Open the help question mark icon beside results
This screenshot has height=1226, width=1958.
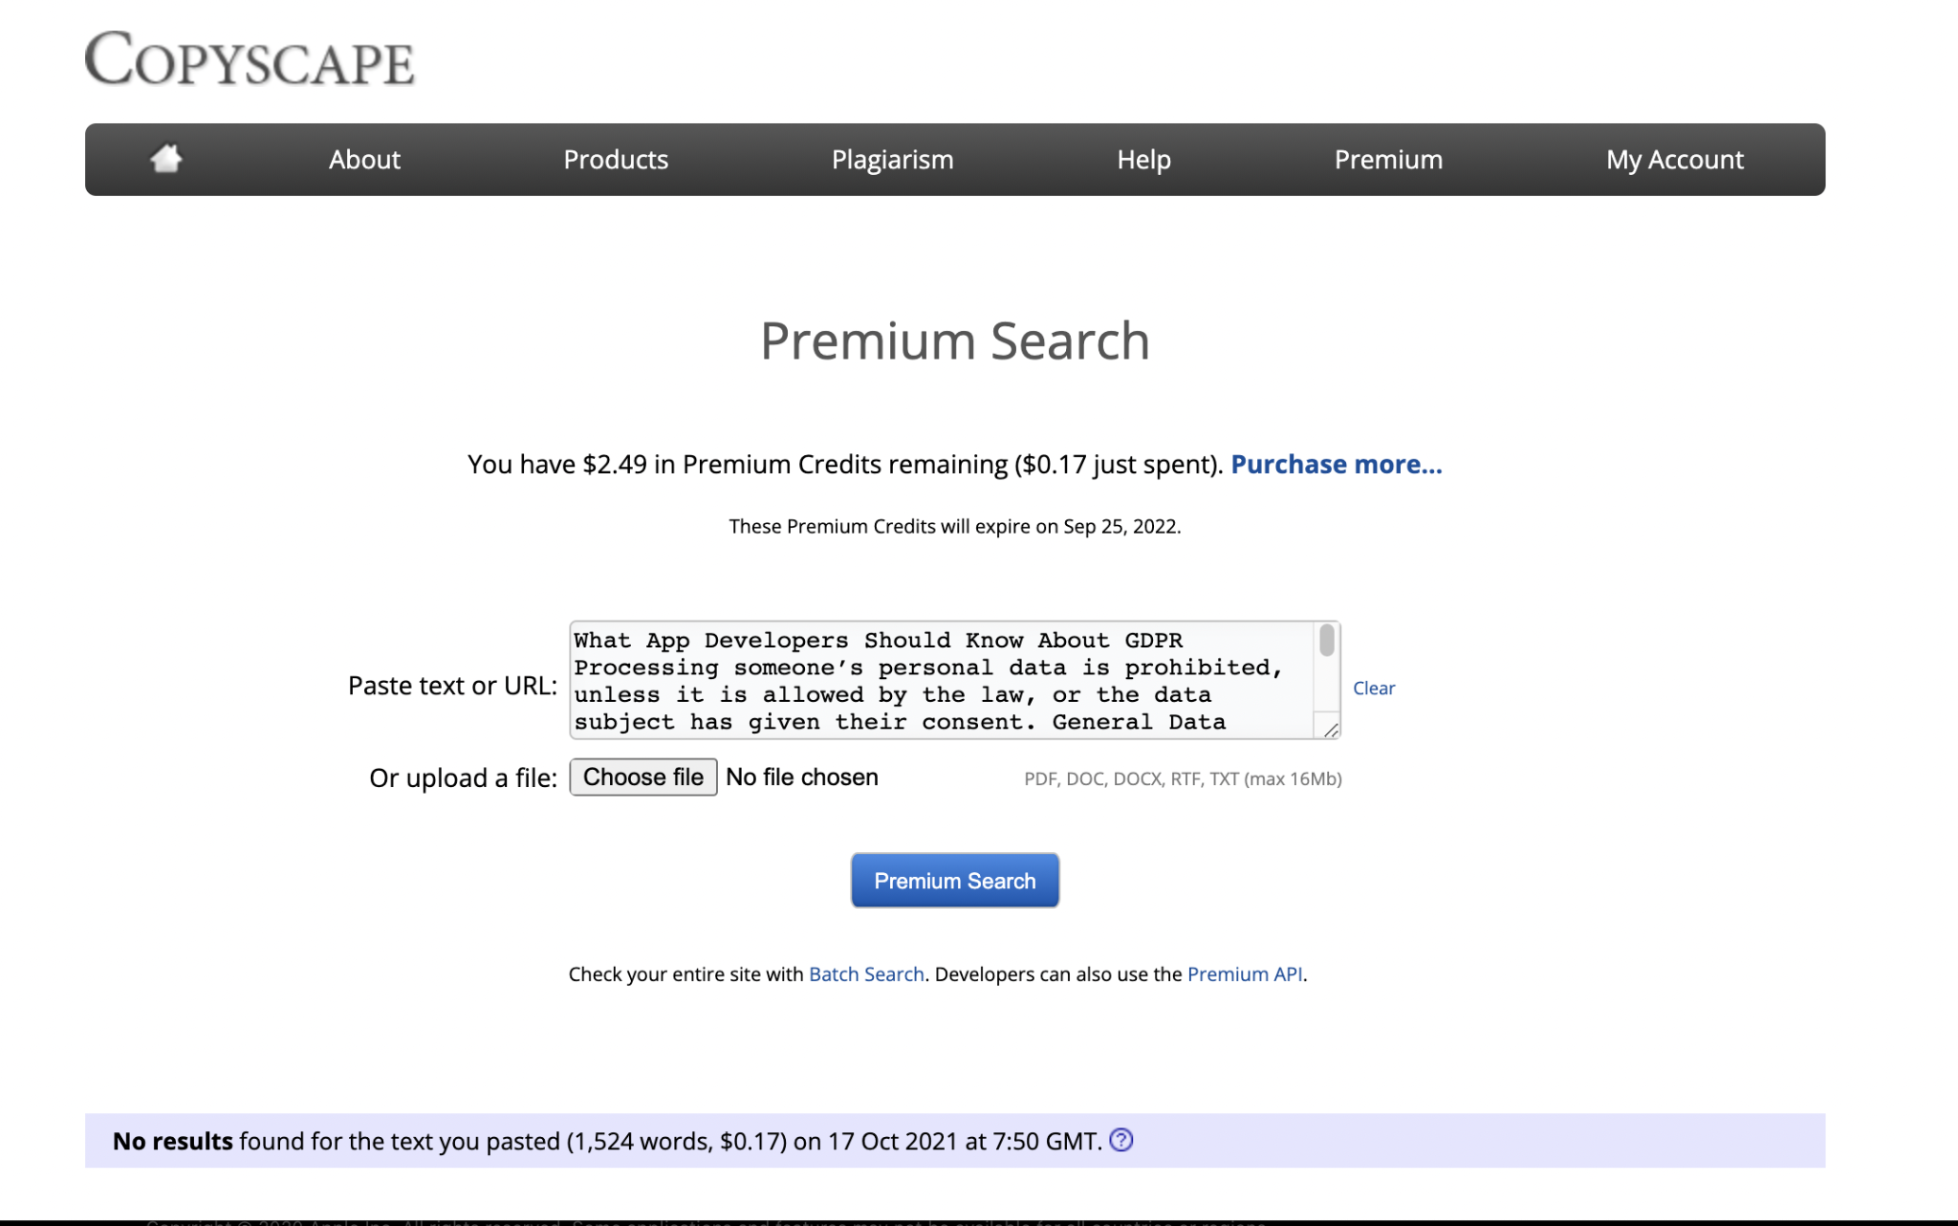[1121, 1140]
